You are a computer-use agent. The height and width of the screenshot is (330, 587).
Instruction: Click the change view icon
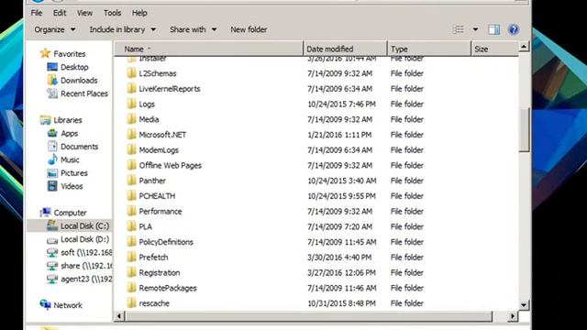(459, 29)
